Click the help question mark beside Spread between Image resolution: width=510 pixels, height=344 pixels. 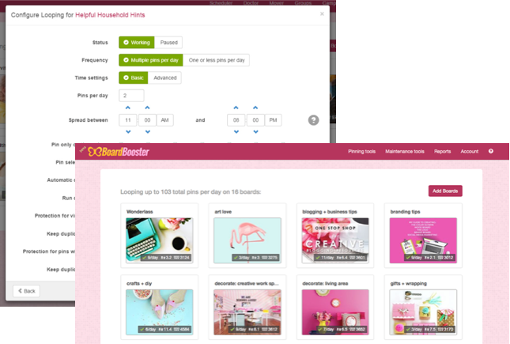[x=313, y=120]
